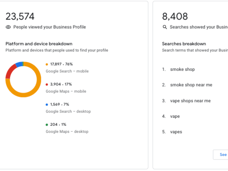Click the 23,574 profile views number

[20, 16]
